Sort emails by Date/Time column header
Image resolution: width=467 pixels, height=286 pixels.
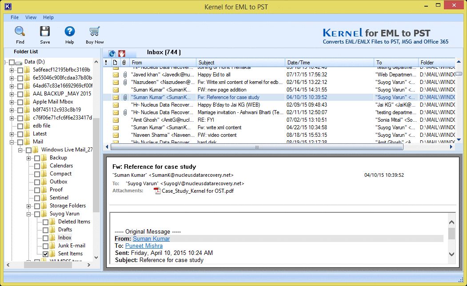[x=329, y=63]
